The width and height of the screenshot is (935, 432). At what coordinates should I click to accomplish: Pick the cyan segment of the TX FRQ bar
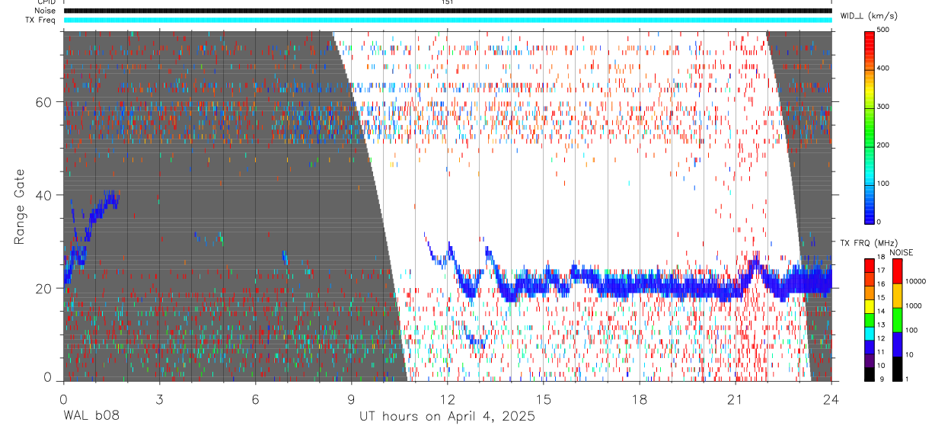pyautogui.click(x=869, y=334)
